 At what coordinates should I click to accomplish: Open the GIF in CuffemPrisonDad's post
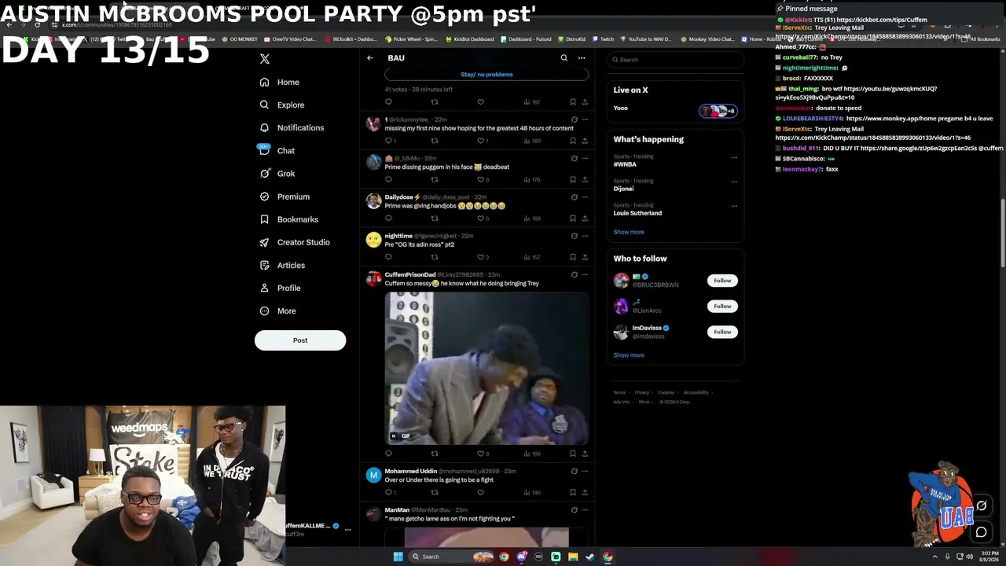pos(486,368)
